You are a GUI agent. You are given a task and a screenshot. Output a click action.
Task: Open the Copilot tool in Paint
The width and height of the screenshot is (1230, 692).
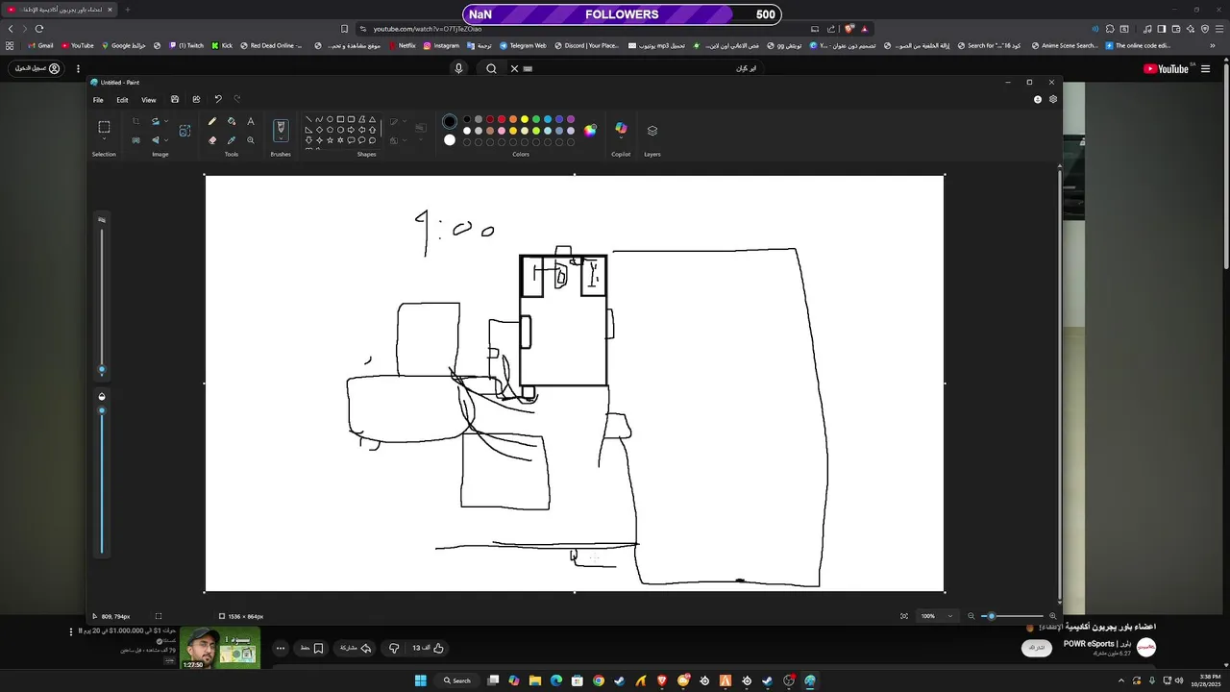621,129
